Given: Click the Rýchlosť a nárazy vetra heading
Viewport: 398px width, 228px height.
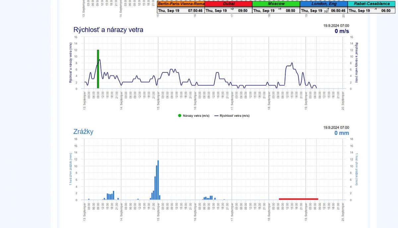Looking at the screenshot, I should 108,30.
